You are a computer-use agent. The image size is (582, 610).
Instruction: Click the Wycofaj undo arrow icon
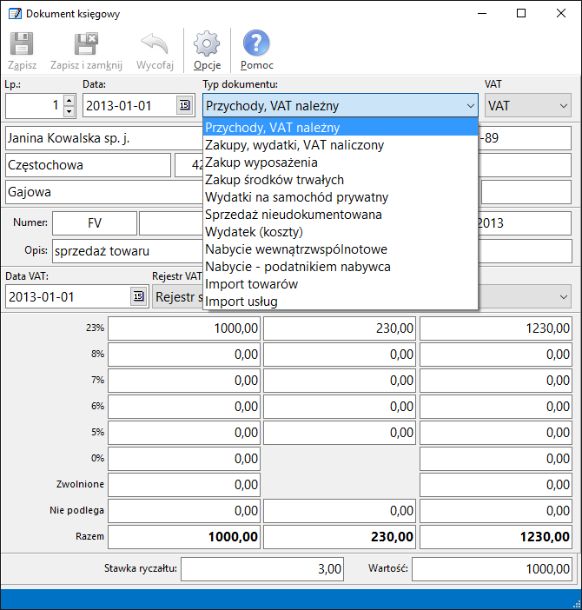click(x=155, y=44)
